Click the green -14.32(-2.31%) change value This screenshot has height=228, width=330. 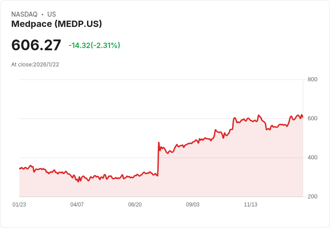94,45
